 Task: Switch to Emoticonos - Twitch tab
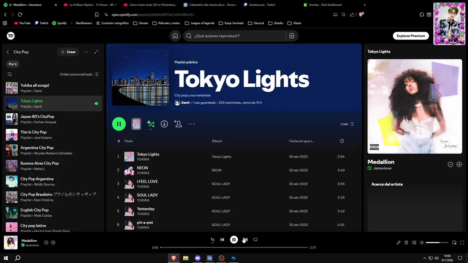[269, 5]
